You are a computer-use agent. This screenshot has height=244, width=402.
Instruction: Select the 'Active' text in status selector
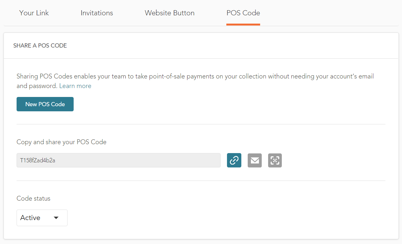point(30,218)
